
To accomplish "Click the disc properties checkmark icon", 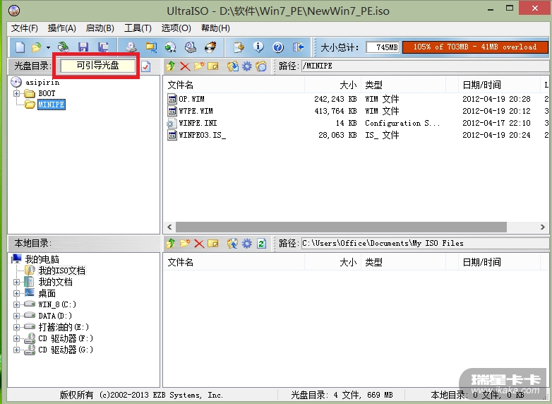I will click(x=145, y=66).
